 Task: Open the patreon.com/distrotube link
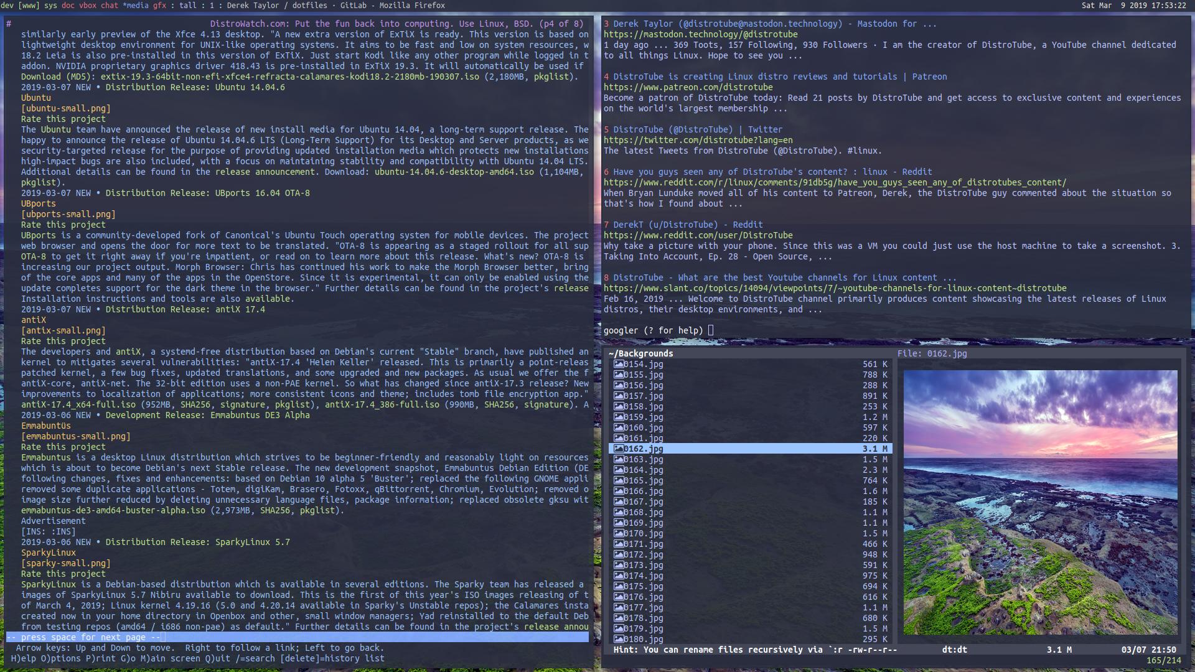(x=688, y=87)
